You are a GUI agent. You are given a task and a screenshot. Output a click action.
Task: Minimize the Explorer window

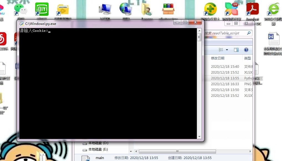click(228, 24)
